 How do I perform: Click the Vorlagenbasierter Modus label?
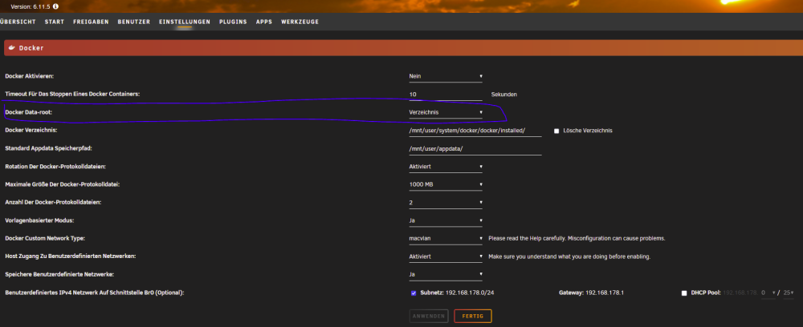(39, 220)
